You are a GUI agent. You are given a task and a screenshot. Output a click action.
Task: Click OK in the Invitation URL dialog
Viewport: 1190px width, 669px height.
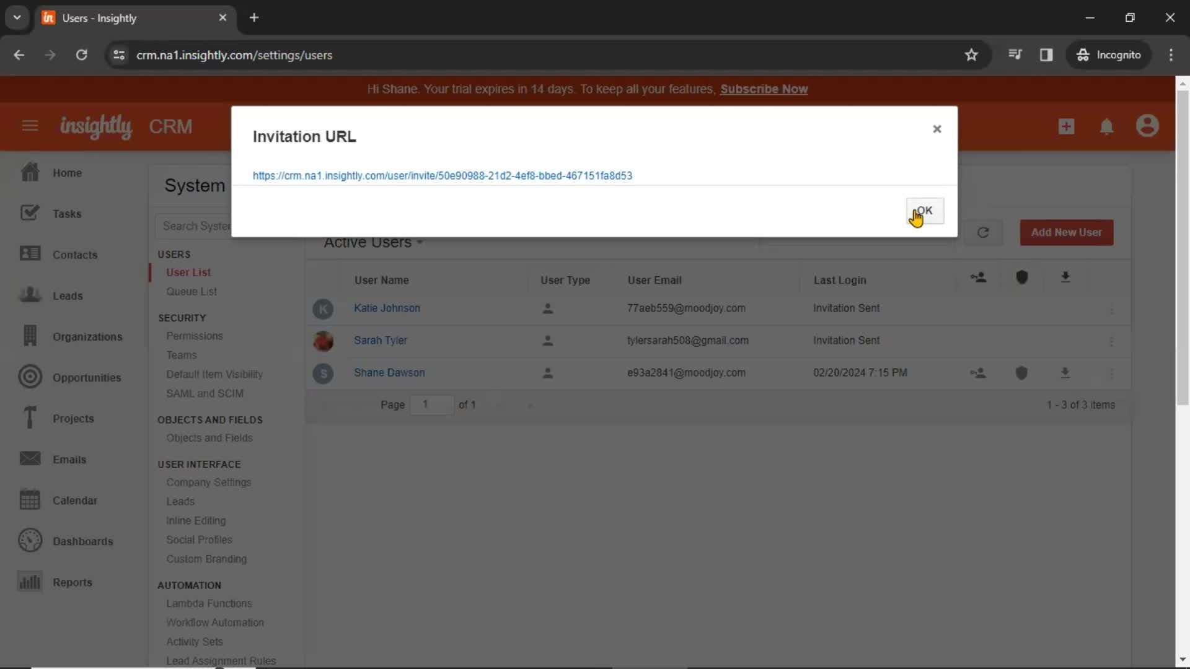[x=925, y=211]
